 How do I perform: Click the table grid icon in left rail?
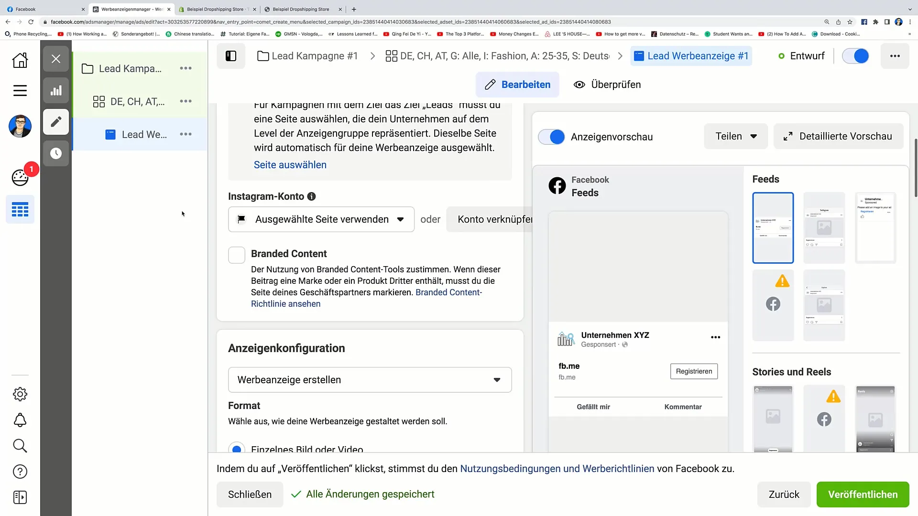click(x=20, y=209)
